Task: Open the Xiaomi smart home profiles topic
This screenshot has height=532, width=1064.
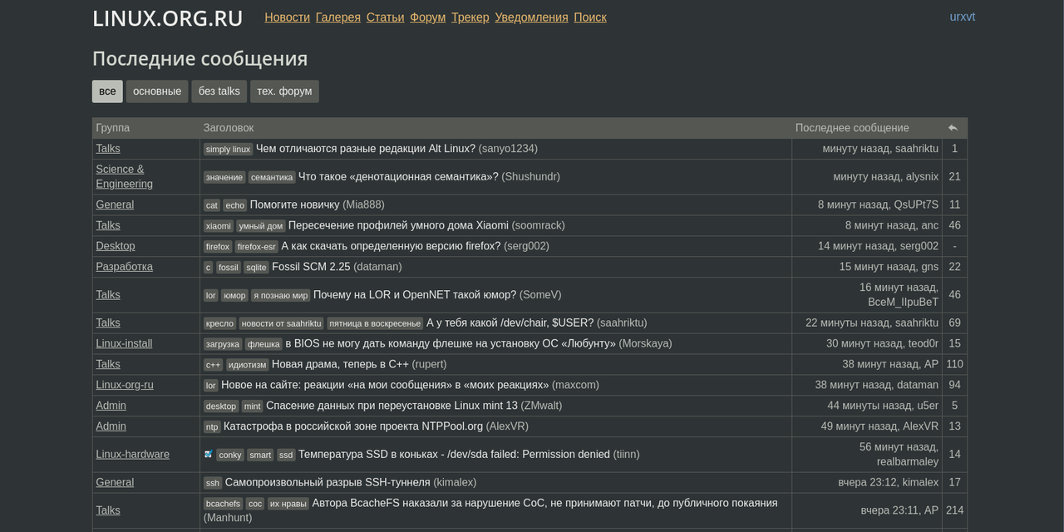Action: pos(398,225)
